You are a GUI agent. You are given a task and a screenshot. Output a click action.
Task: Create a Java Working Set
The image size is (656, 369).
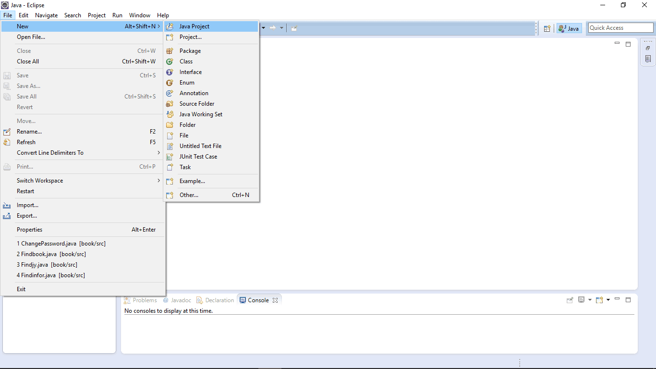(211, 114)
